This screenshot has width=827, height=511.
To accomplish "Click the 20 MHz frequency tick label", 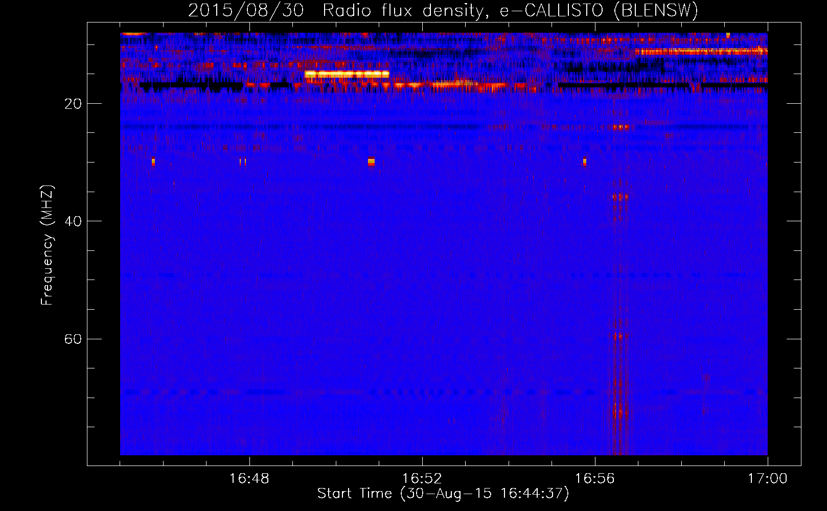I will (x=73, y=104).
